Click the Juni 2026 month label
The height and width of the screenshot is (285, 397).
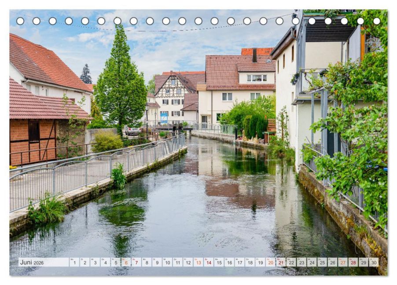(x=32, y=262)
